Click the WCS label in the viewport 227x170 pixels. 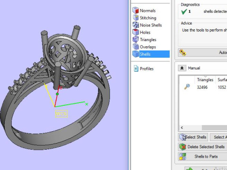click(61, 114)
